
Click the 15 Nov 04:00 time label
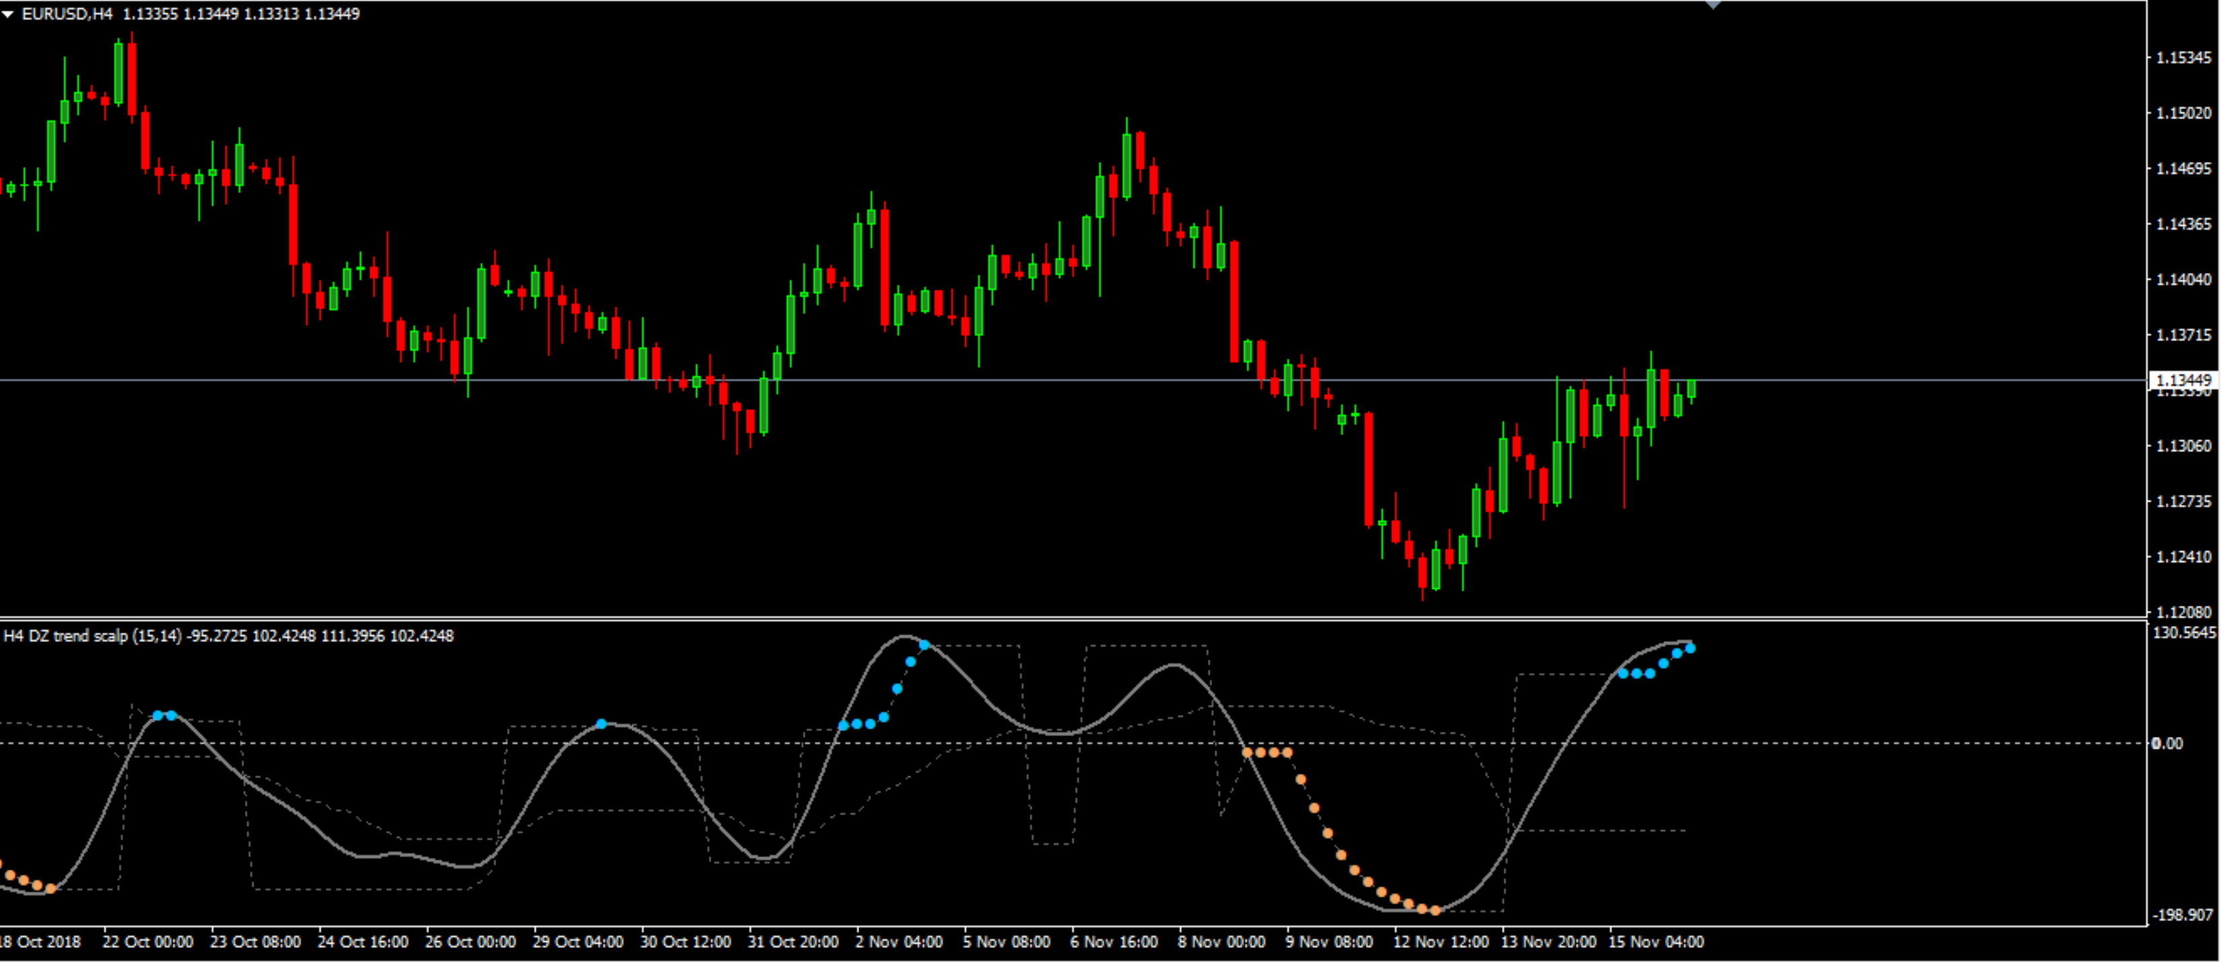click(1656, 941)
